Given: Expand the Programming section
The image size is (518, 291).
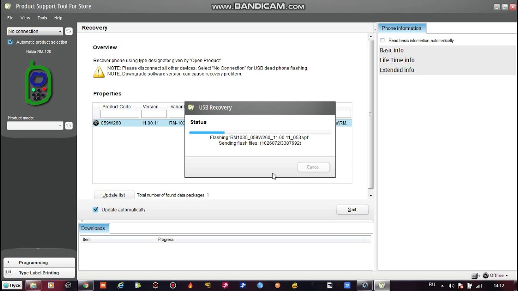Looking at the screenshot, I should click(x=39, y=263).
